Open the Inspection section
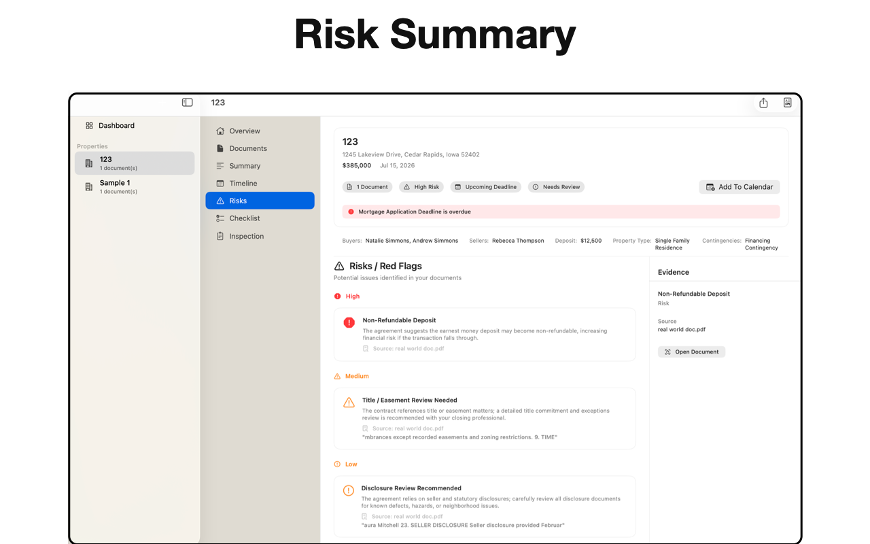Screen dimensions: 870x544 (260, 236)
